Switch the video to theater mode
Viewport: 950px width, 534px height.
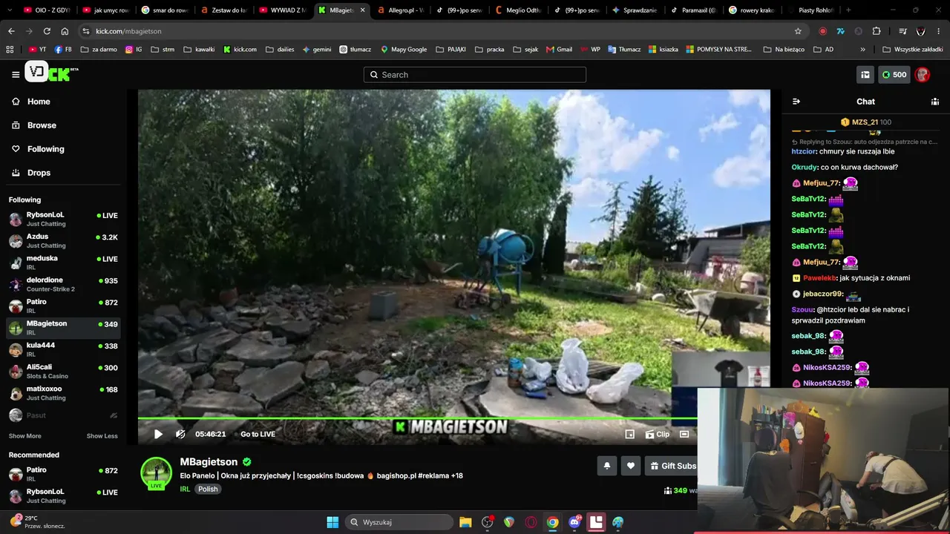click(684, 434)
